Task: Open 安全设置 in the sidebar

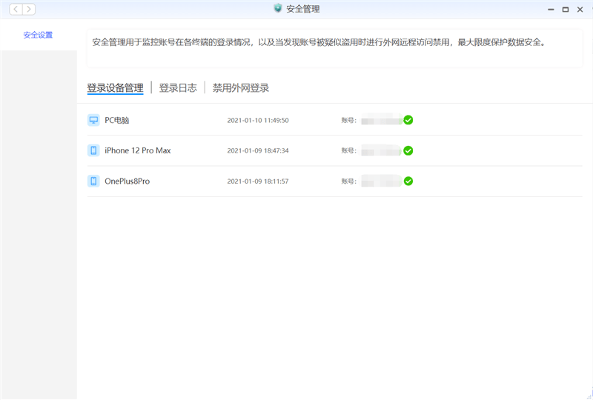Action: [x=38, y=35]
